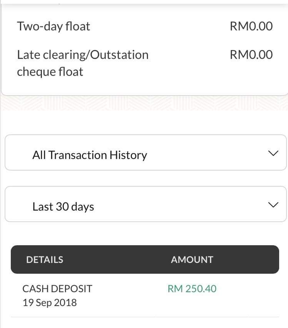Open the CASH DEPOSIT transaction entry

pyautogui.click(x=57, y=288)
